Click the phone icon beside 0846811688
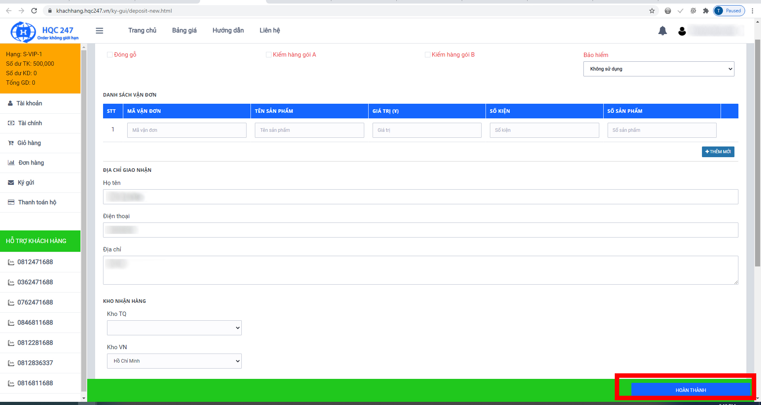 point(11,323)
